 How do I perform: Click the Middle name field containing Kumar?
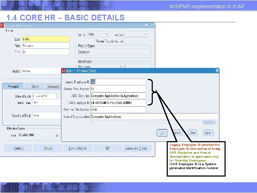pos(42,71)
